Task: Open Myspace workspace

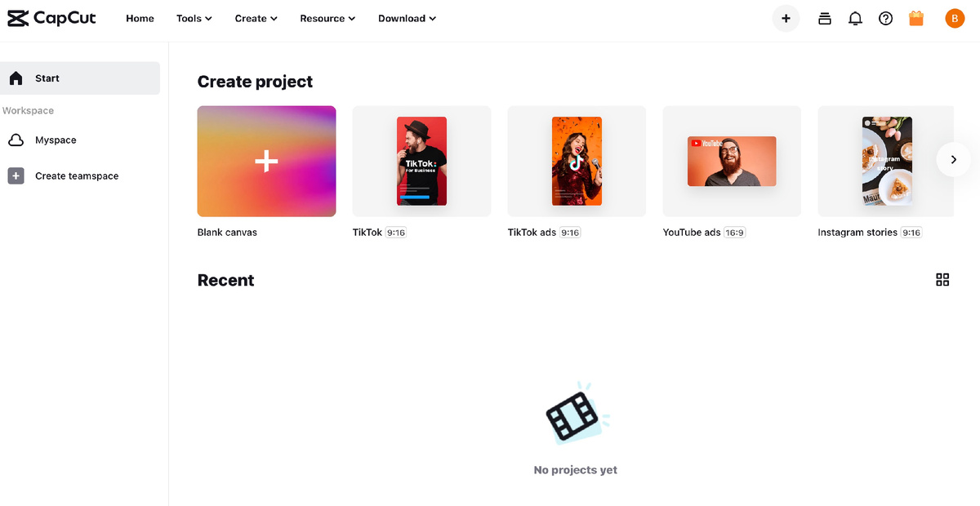Action: click(x=80, y=140)
